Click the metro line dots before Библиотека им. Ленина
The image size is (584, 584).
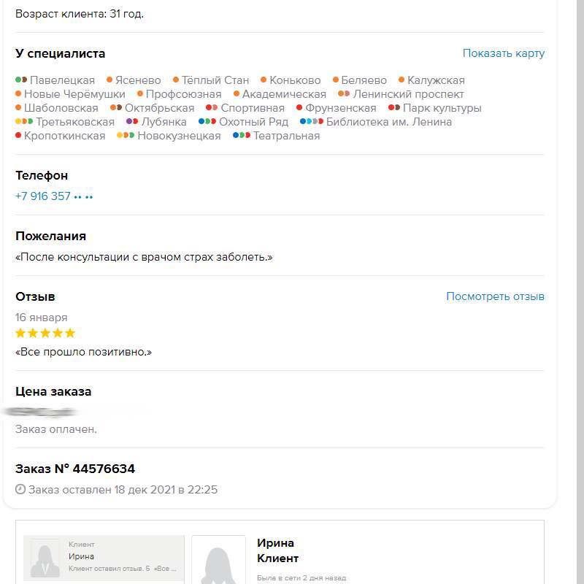click(x=312, y=122)
